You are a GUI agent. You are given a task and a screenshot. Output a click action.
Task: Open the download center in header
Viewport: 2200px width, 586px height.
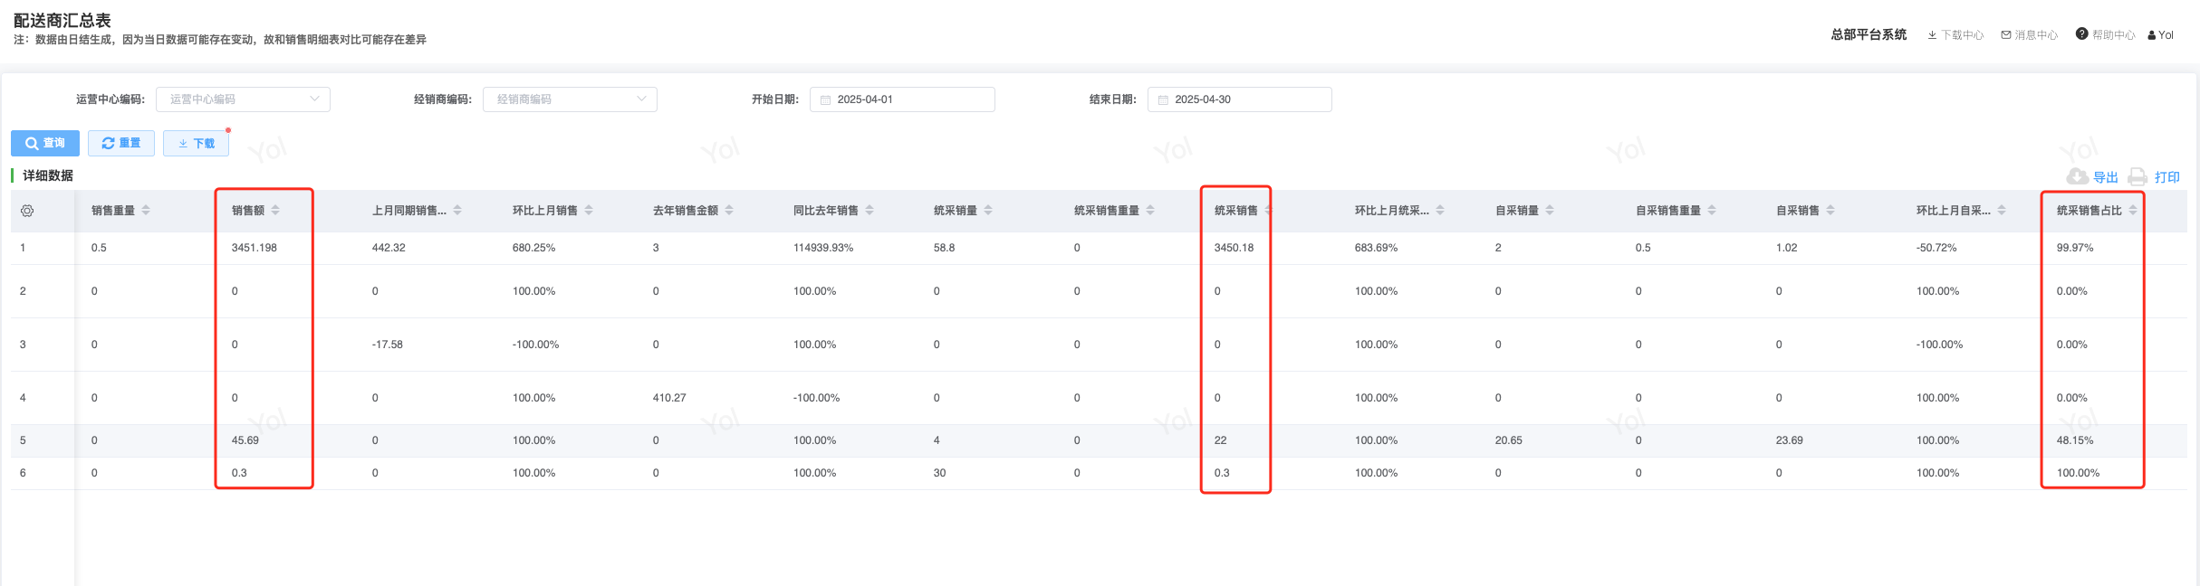pyautogui.click(x=1955, y=35)
